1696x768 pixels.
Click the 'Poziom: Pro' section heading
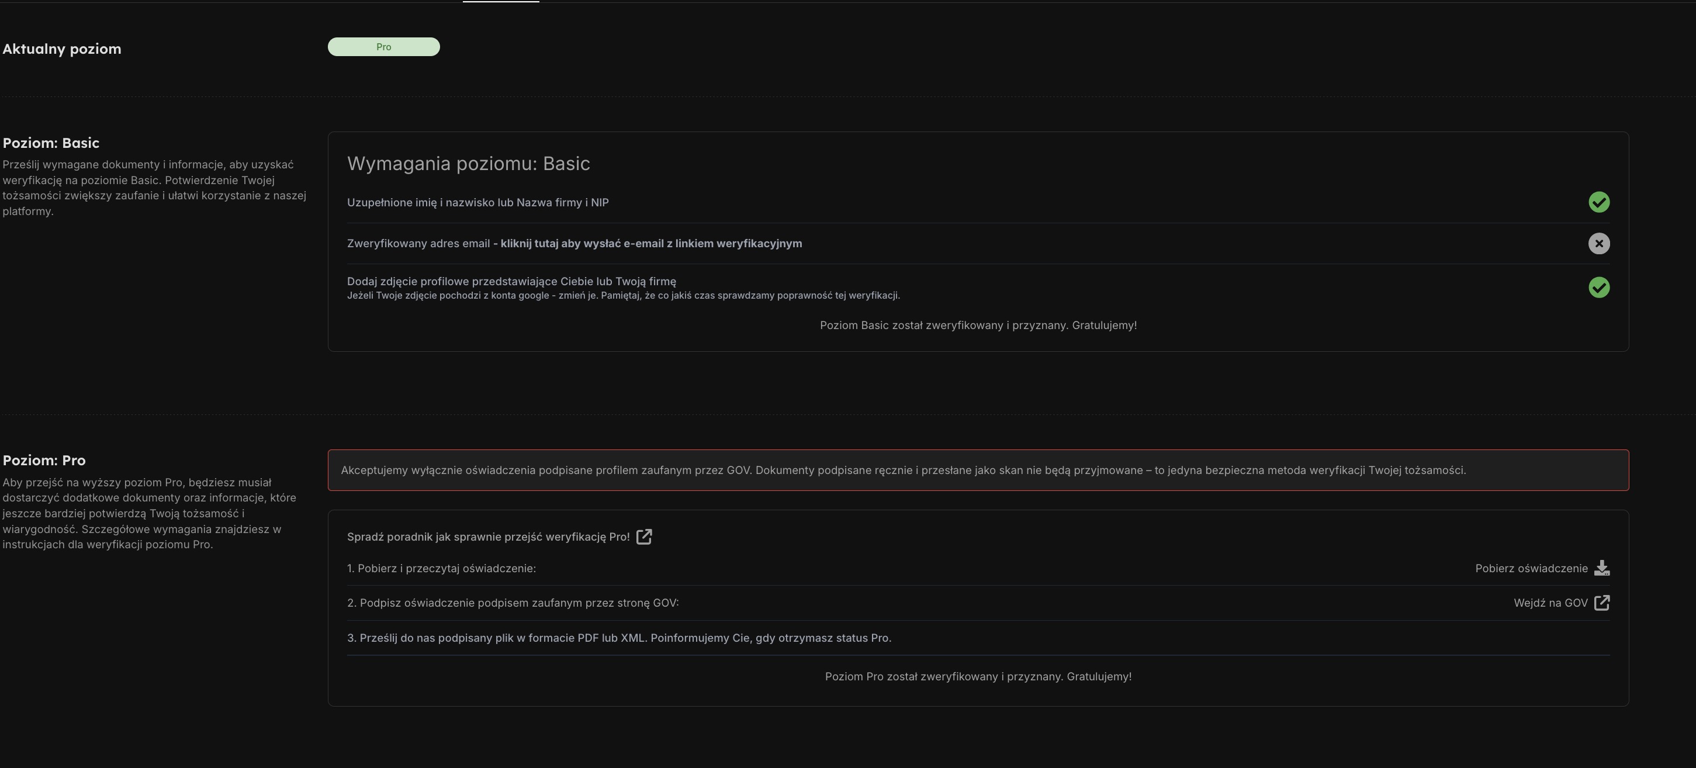pyautogui.click(x=44, y=461)
